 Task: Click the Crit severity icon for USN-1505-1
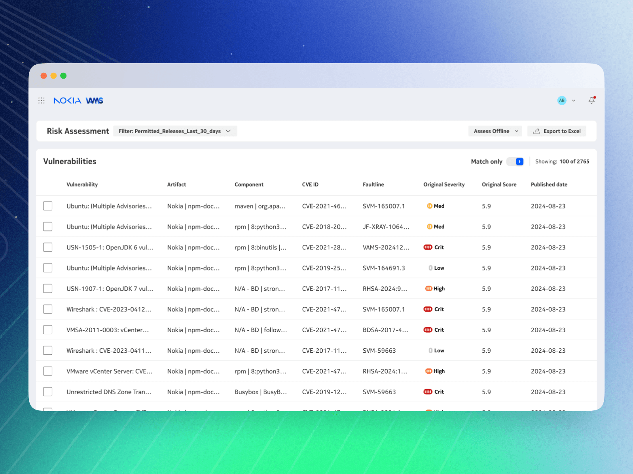[x=428, y=247]
